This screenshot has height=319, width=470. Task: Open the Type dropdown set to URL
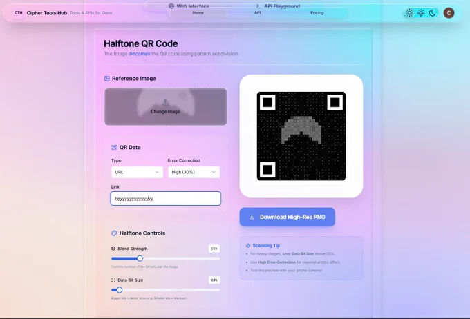click(x=137, y=172)
